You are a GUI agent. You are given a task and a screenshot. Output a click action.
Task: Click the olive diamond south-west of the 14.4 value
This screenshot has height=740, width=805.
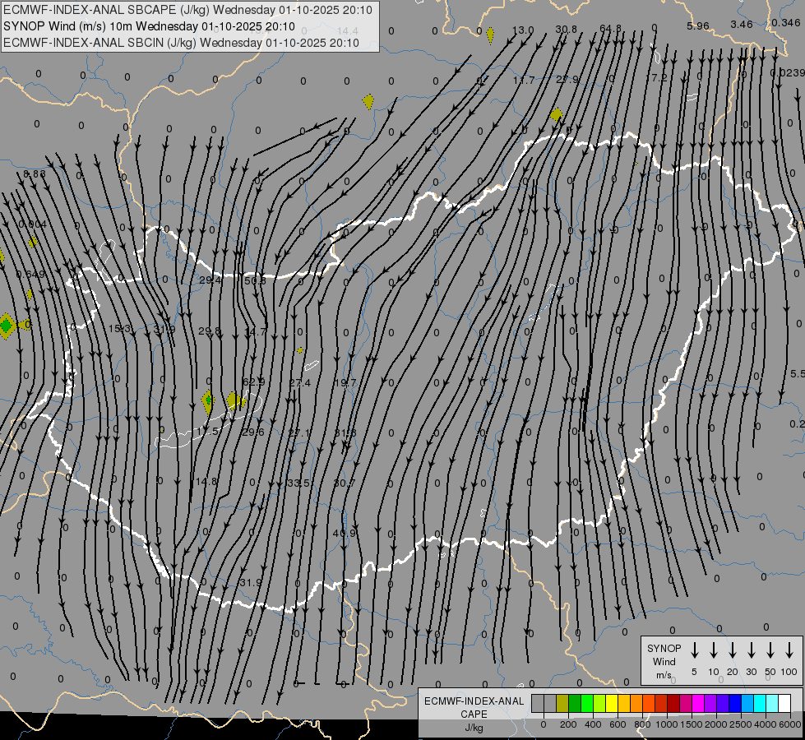pos(368,102)
